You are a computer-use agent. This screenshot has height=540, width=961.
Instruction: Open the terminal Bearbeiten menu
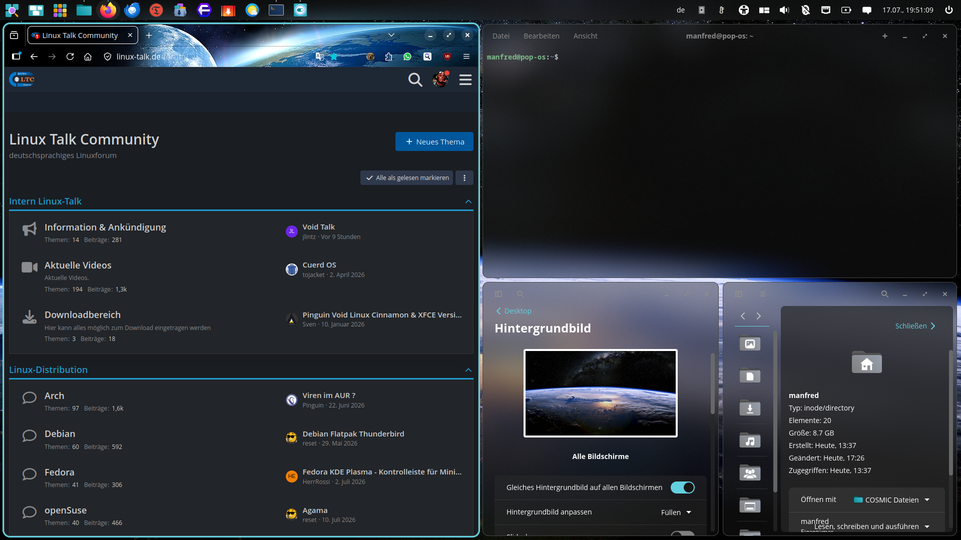(x=542, y=36)
